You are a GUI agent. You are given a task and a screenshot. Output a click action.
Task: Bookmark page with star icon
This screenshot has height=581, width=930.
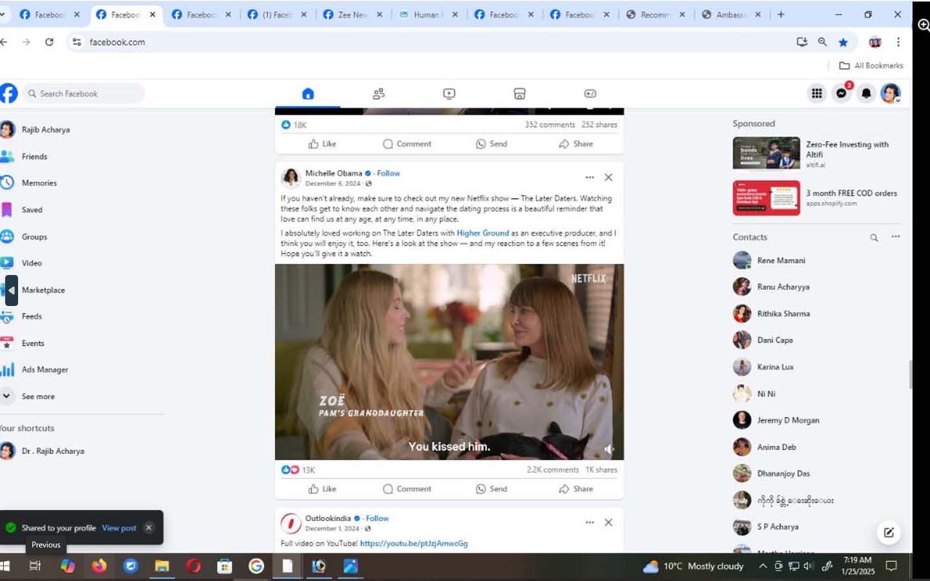[843, 42]
